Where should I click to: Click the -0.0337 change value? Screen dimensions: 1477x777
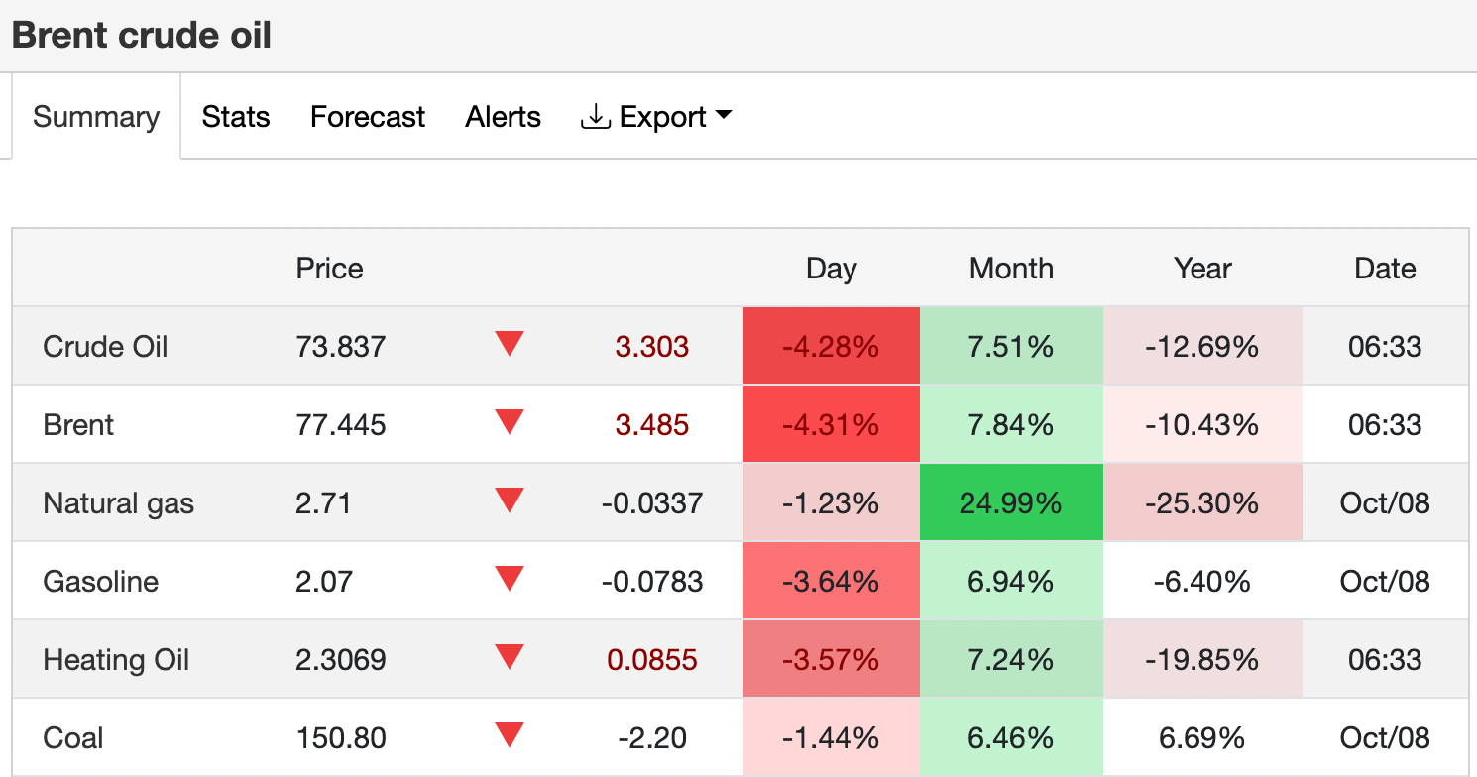651,503
